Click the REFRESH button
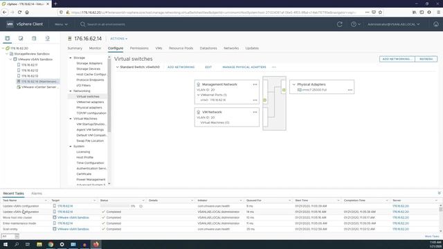The image size is (443, 249). point(426,59)
